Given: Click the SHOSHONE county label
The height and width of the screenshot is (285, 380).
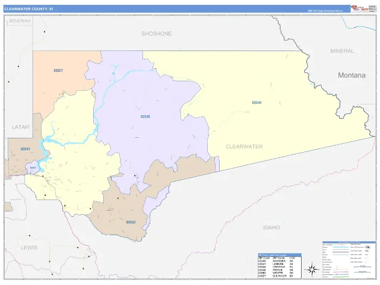Looking at the screenshot, I should tap(157, 34).
